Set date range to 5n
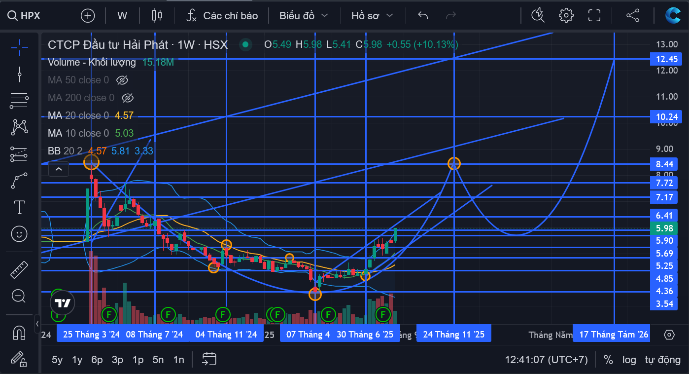This screenshot has height=374, width=689. pyautogui.click(x=158, y=360)
